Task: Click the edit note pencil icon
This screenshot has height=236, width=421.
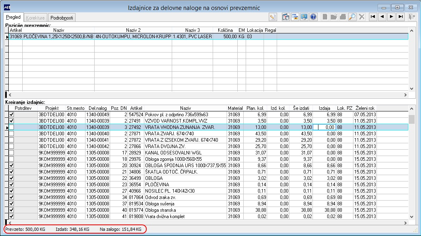Action: click(x=272, y=17)
